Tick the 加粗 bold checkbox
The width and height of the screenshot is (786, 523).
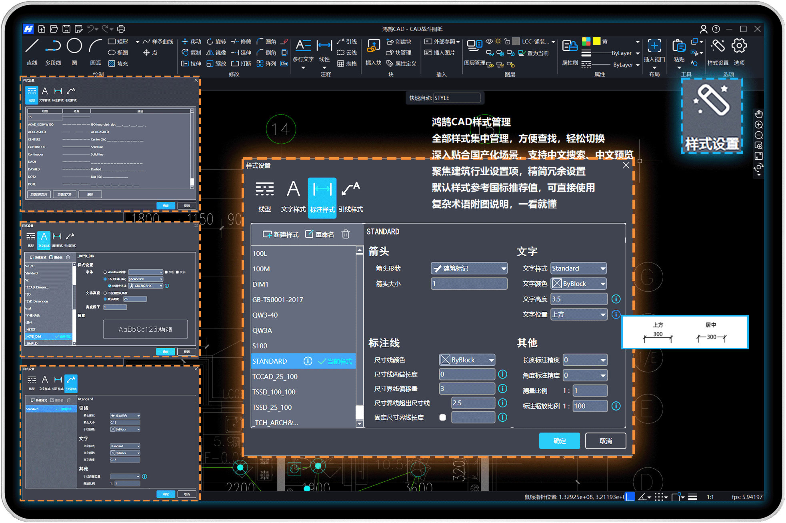[166, 272]
